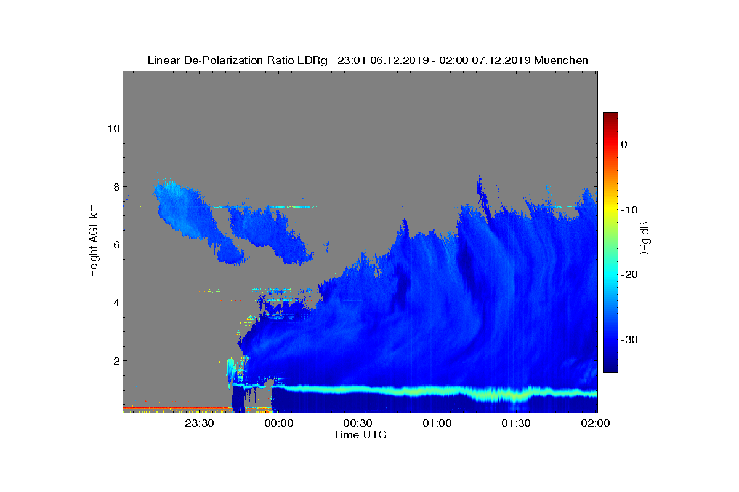Click the height tick label 6
This screenshot has height=492, width=739.
(x=115, y=245)
